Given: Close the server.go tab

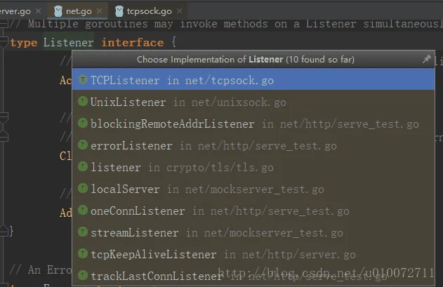Looking at the screenshot, I should [x=38, y=11].
